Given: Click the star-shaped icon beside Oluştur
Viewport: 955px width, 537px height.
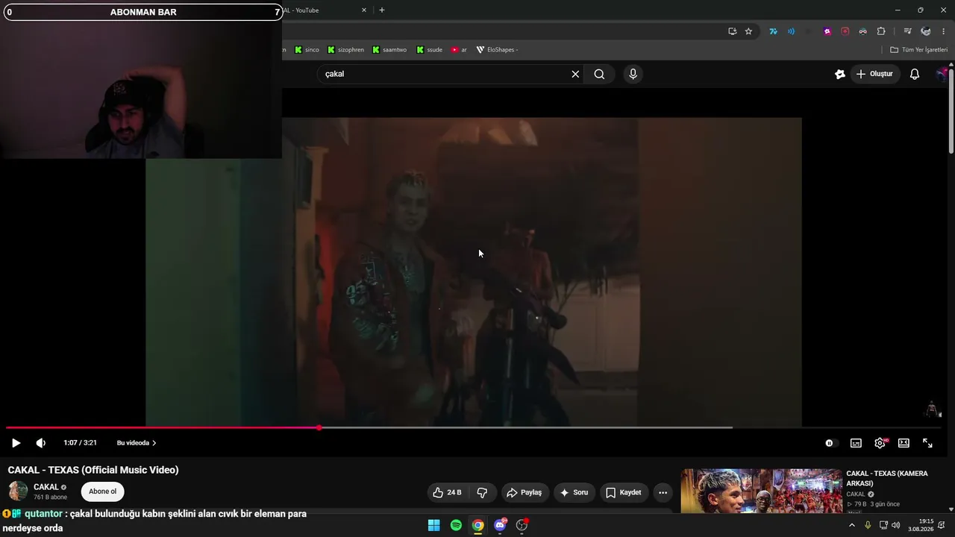Looking at the screenshot, I should (840, 74).
